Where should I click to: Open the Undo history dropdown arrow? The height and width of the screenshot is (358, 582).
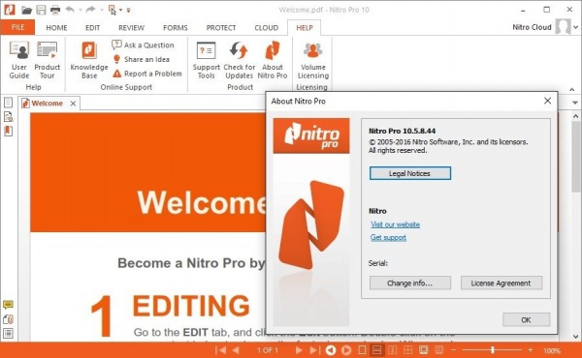81,10
